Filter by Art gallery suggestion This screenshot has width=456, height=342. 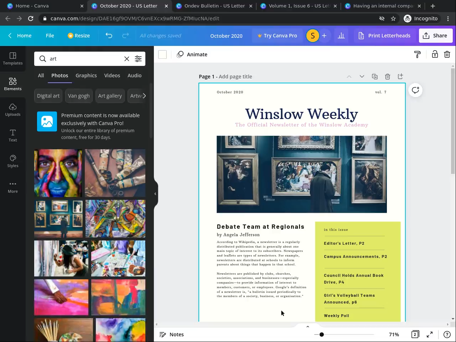tap(110, 96)
